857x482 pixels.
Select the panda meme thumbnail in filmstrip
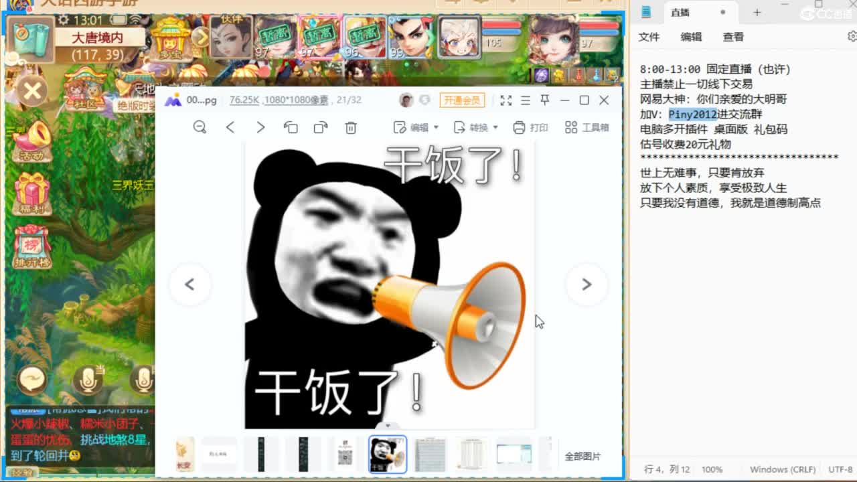tap(388, 455)
